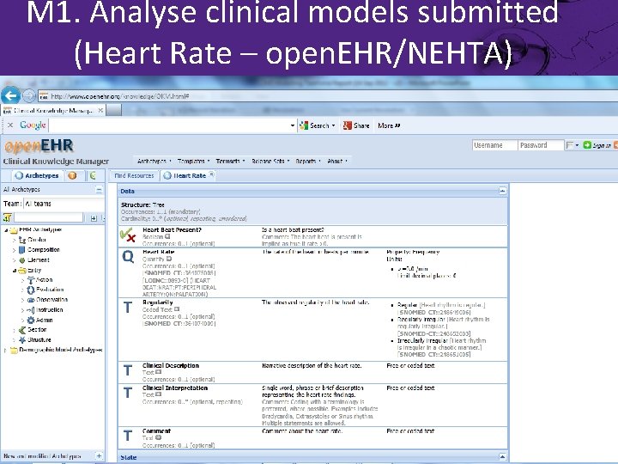Expand the Composition tree node
This screenshot has height=464, width=618.
14,250
